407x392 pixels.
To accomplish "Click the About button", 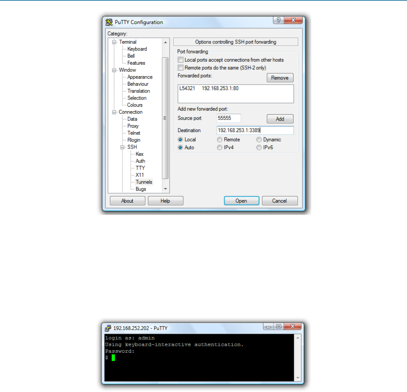I will tap(127, 201).
